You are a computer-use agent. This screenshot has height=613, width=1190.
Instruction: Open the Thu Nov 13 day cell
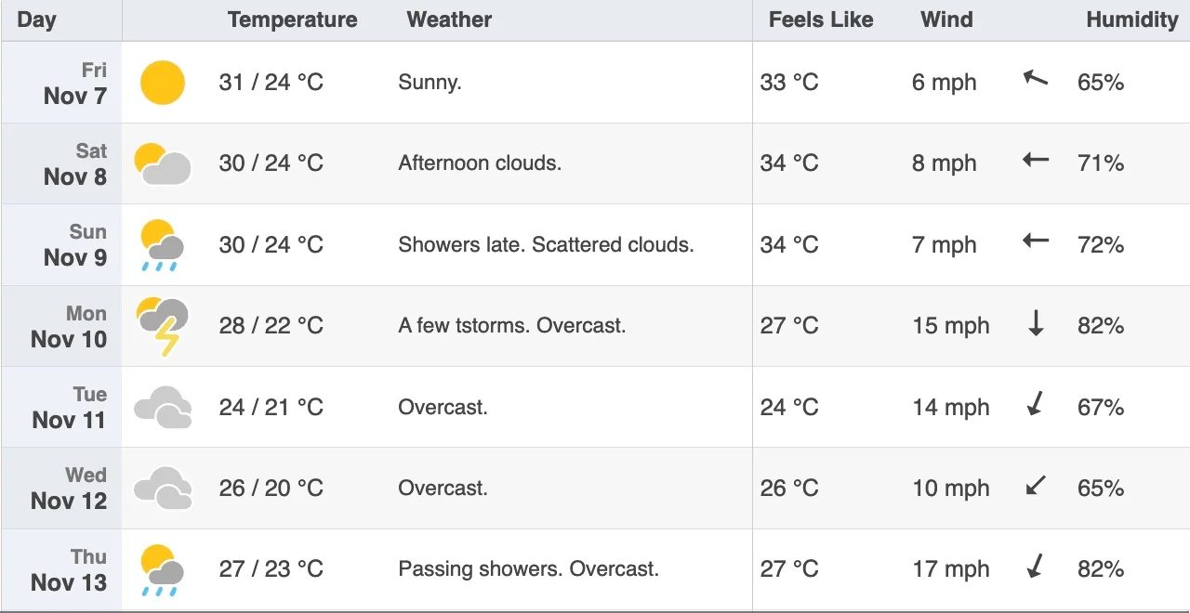click(61, 570)
